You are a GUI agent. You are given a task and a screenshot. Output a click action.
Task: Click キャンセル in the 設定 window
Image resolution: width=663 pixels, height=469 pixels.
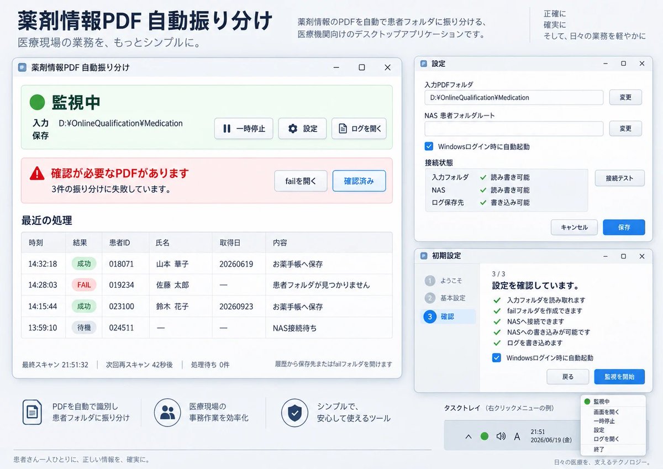pos(573,227)
